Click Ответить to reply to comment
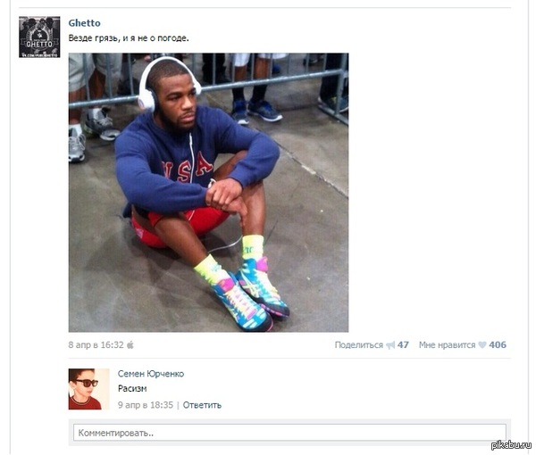The image size is (536, 455). pos(202,405)
